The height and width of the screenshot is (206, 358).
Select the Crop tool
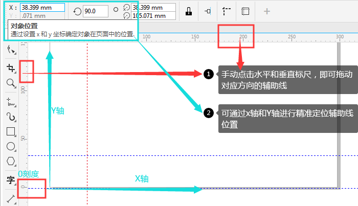(11, 68)
